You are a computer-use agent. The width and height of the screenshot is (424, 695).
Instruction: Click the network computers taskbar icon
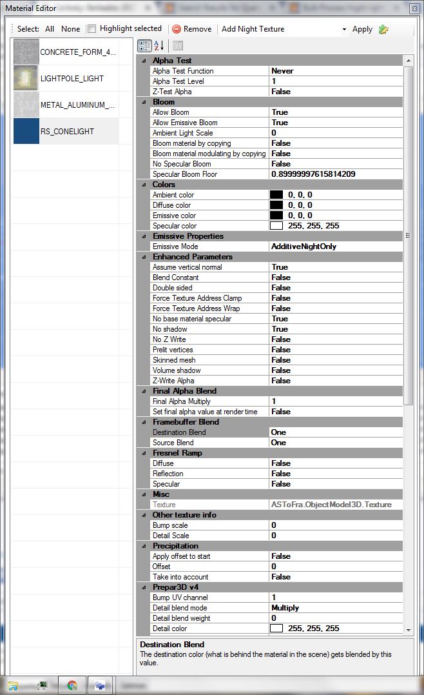tap(101, 685)
